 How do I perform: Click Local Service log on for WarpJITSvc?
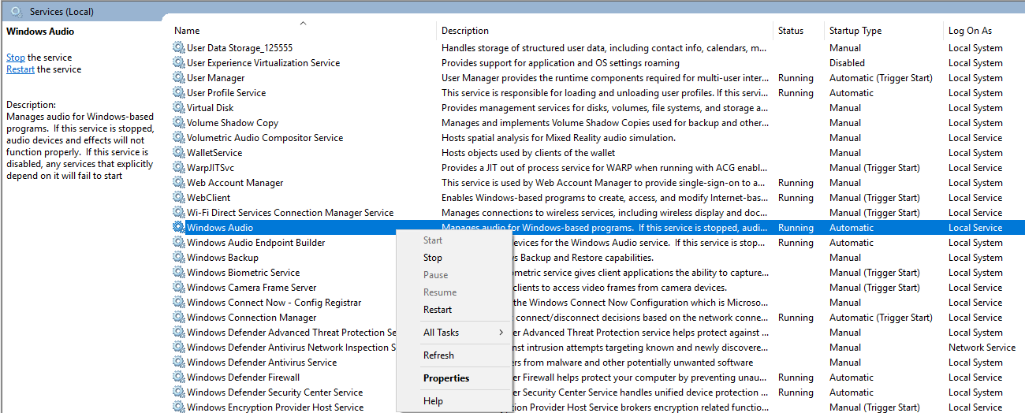(975, 168)
